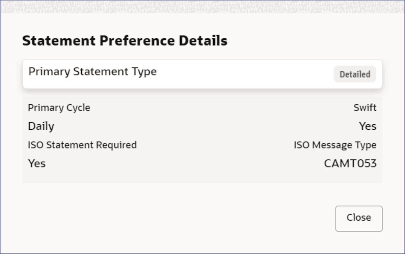405x254 pixels.
Task: Click blank strip of grey panel below CAMT053
Action: (x=202, y=177)
